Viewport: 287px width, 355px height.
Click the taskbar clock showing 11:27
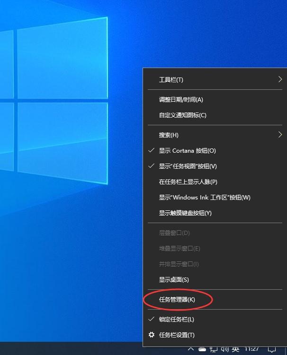coord(251,350)
